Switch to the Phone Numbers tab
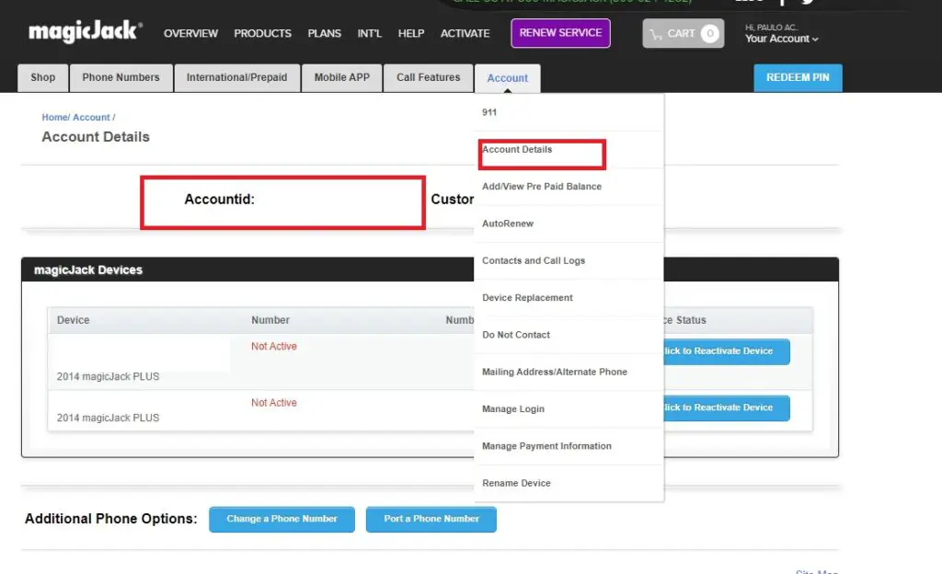The image size is (942, 574). point(121,78)
